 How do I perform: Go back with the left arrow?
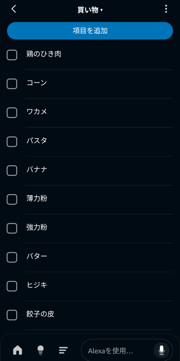click(14, 9)
